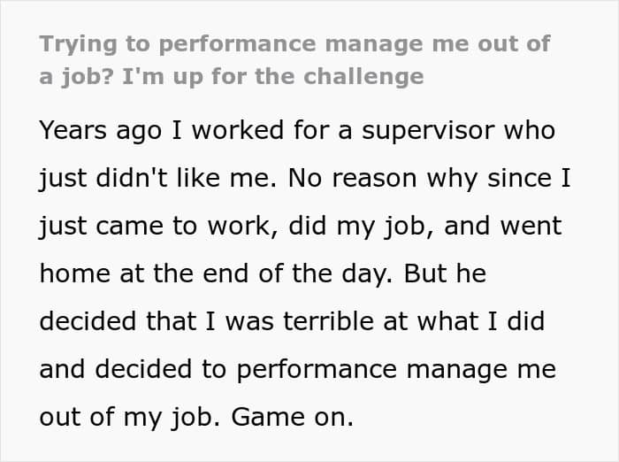Click 'and decided to' beginning the sixth line
The image size is (619, 462).
coord(133,369)
